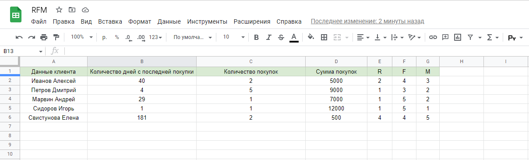The height and width of the screenshot is (160, 529).
Task: Print the spreadsheet
Action: point(44,37)
